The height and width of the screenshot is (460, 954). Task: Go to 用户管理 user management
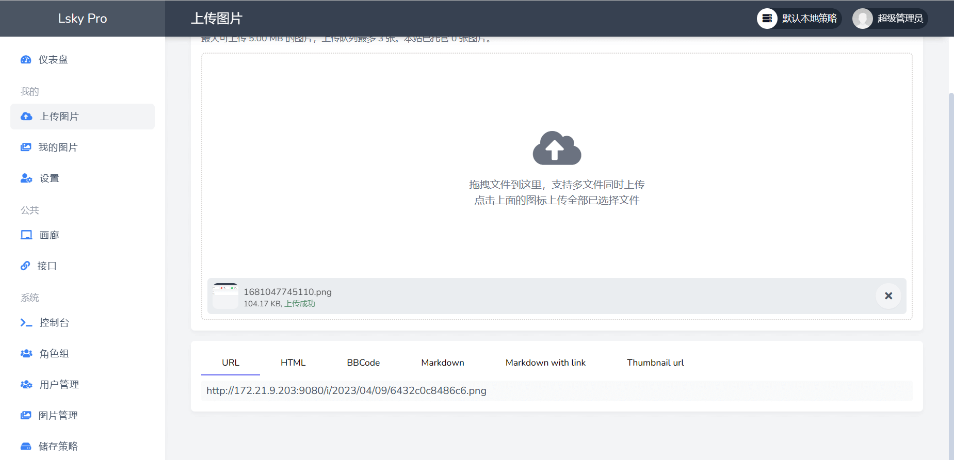[59, 385]
